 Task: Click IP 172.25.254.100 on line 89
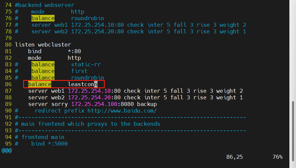94,104
